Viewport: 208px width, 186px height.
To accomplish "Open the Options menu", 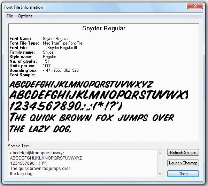I will (25, 16).
